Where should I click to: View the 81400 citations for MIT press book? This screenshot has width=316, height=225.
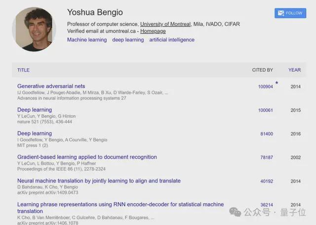click(267, 134)
